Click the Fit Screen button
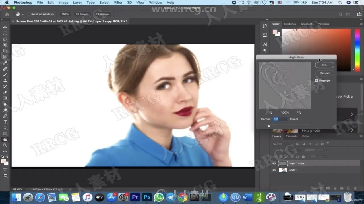Viewport: 364px width, 204px height. (82, 14)
